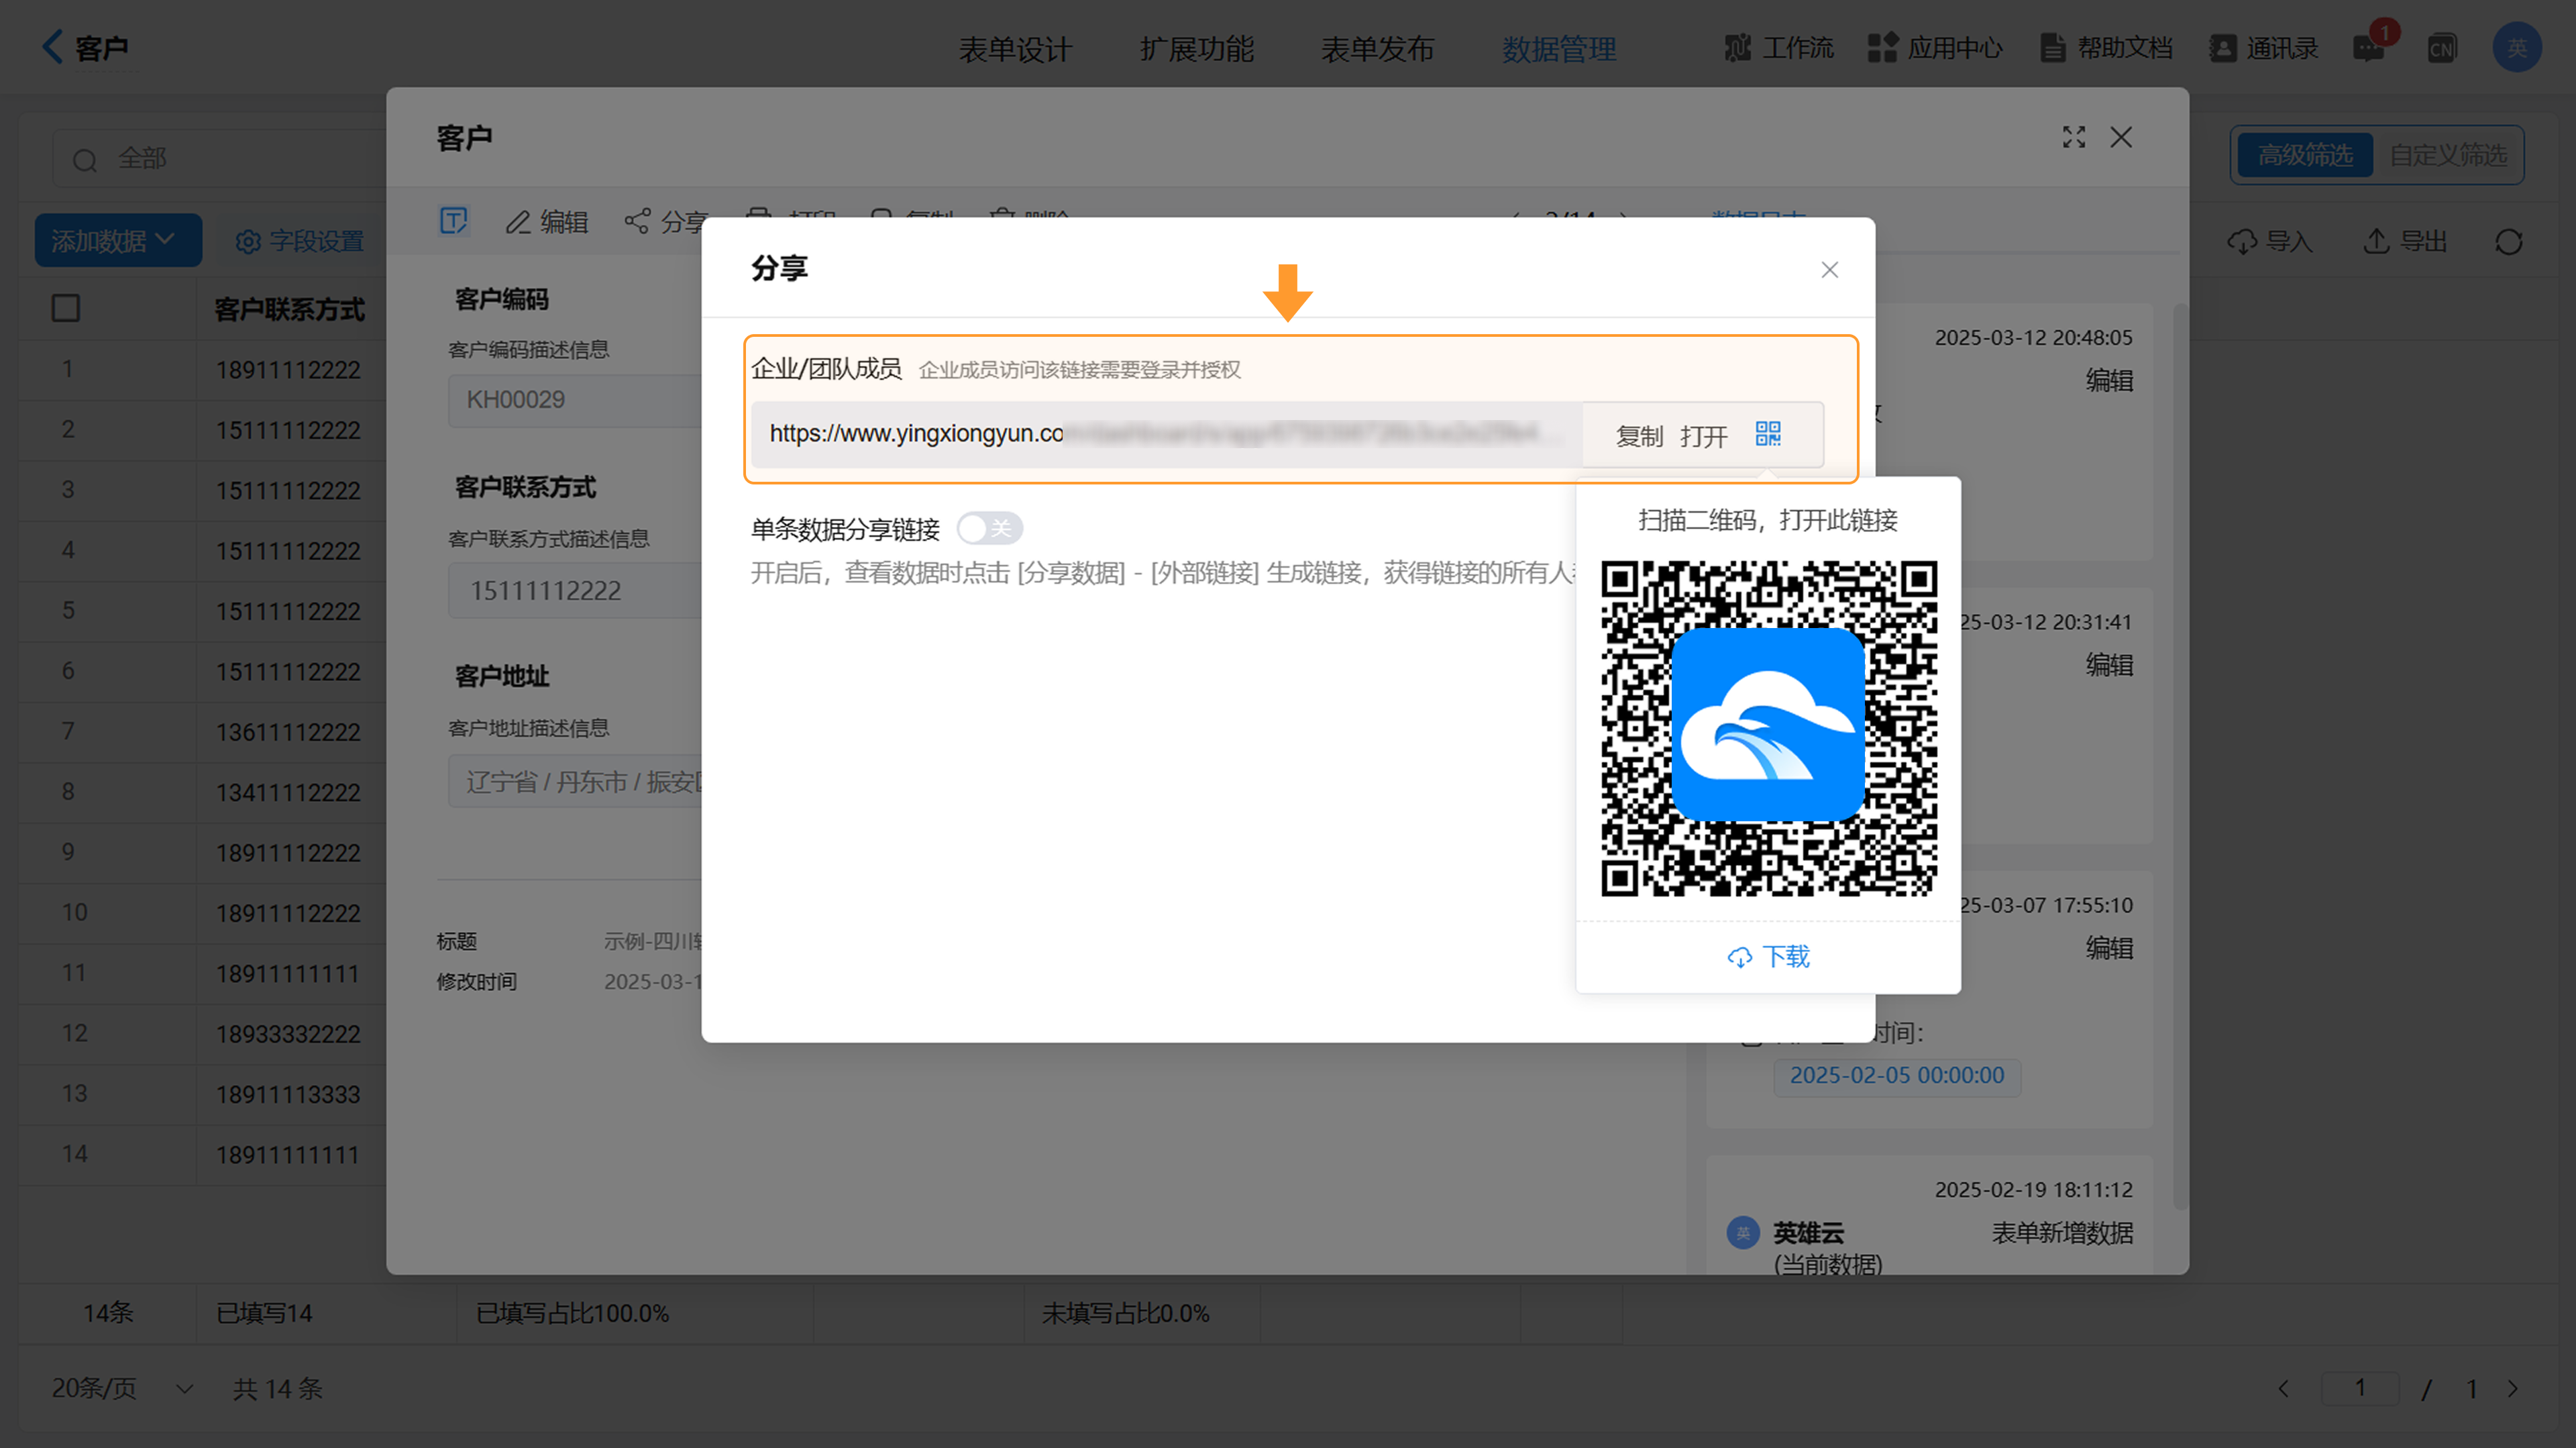Go back using the 客户 arrow
The height and width of the screenshot is (1448, 2576).
tap(51, 47)
